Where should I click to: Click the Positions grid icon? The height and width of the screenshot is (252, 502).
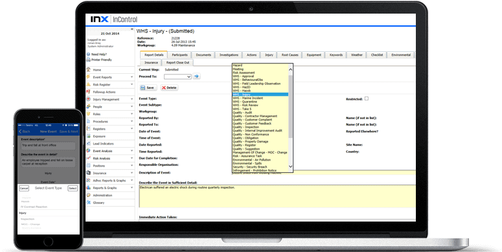(x=89, y=165)
